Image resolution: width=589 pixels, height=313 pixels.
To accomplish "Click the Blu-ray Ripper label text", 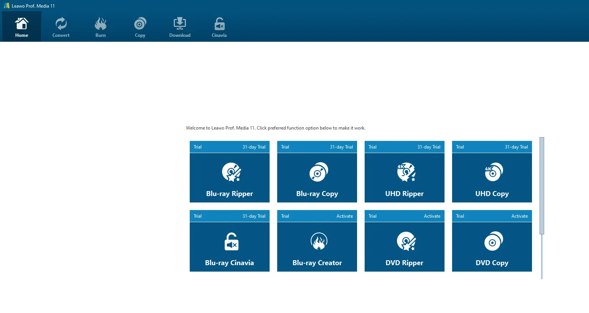I will tap(230, 194).
